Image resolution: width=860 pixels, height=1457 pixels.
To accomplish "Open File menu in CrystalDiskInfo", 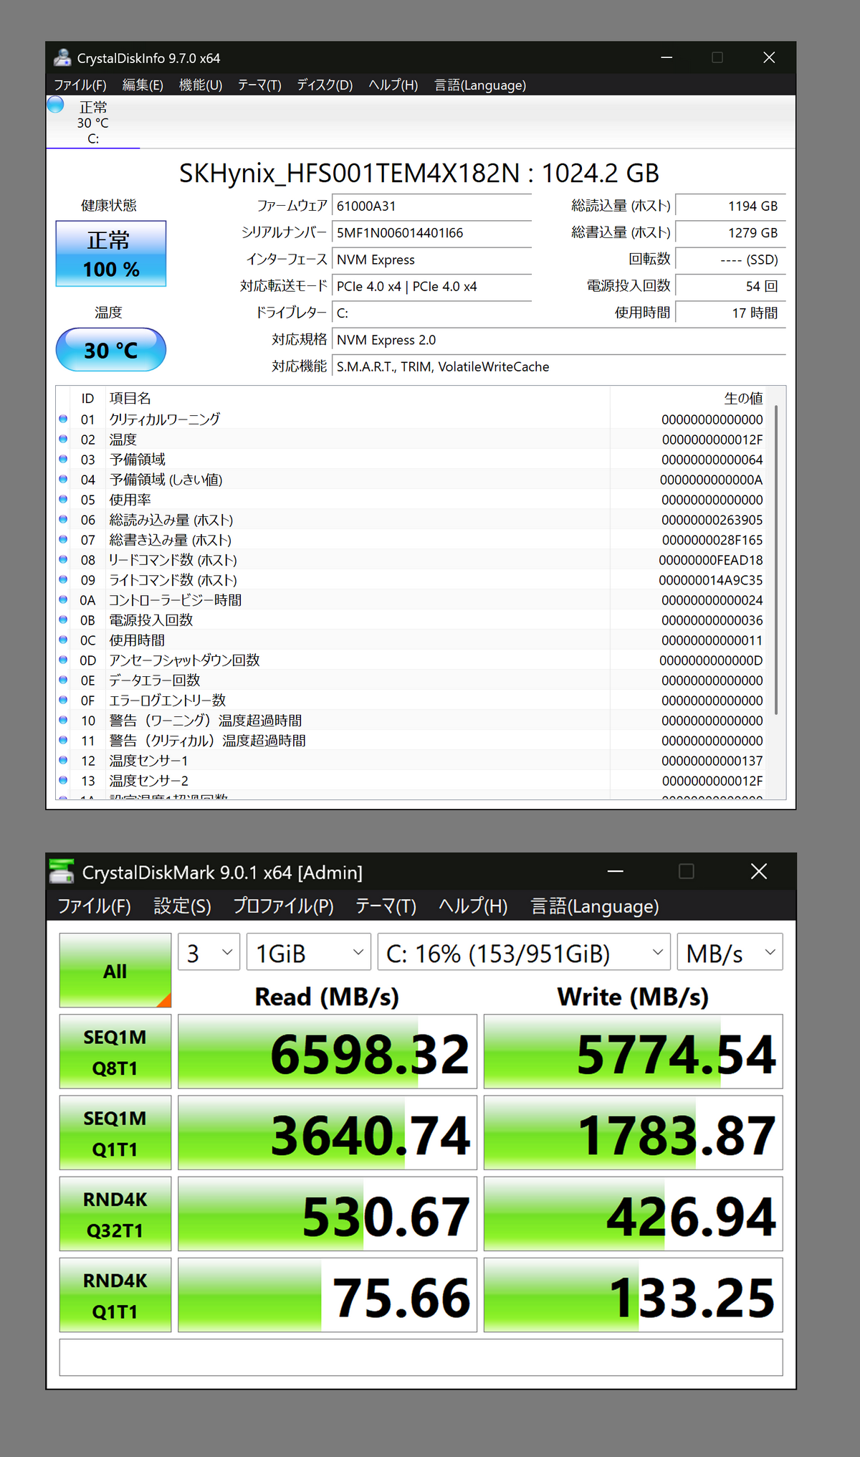I will [80, 85].
